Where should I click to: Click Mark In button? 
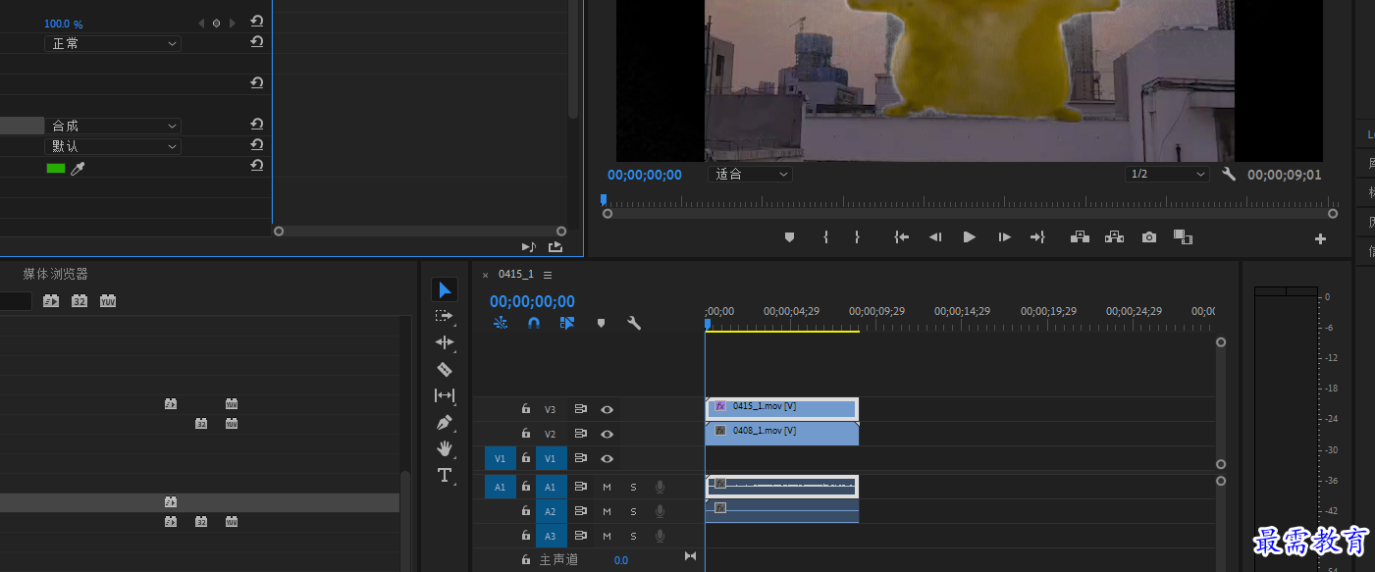825,237
